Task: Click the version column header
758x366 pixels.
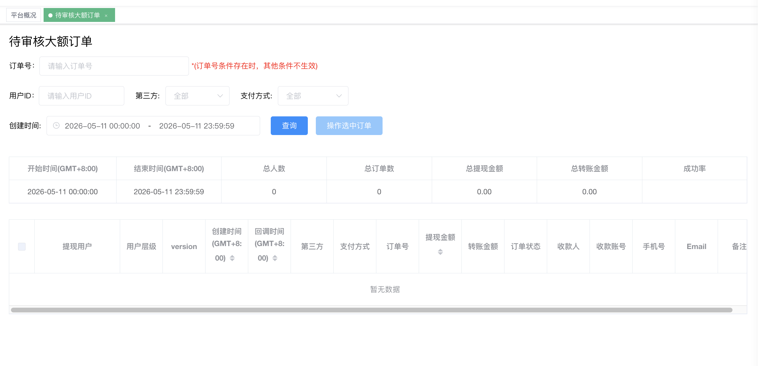Action: [x=184, y=246]
